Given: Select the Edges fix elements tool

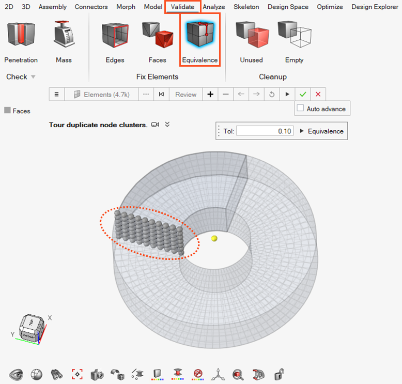Looking at the screenshot, I should point(115,41).
